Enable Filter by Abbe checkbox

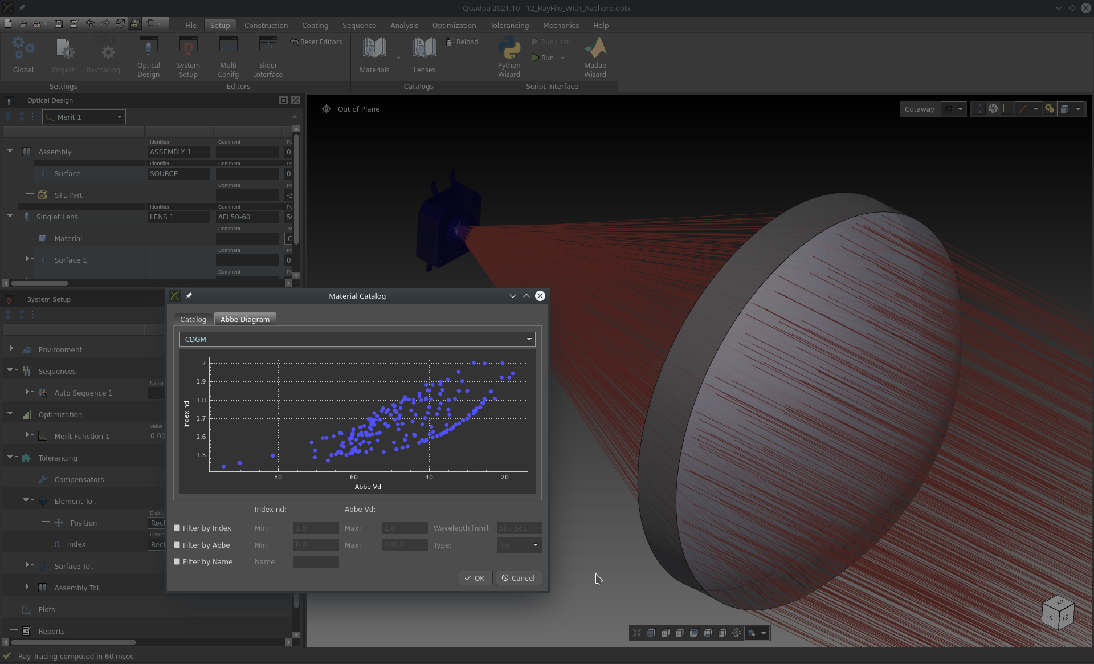coord(177,545)
